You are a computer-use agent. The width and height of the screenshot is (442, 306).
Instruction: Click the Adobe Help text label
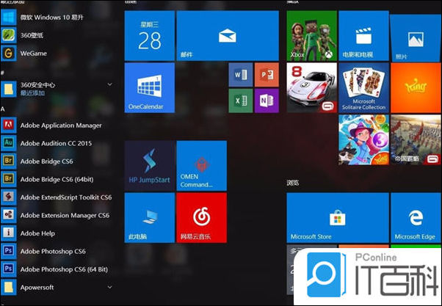pos(37,233)
